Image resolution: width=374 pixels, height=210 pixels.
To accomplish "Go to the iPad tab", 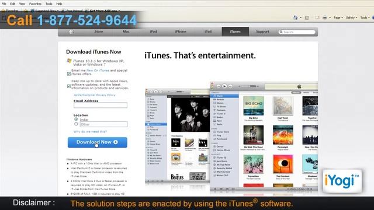I will (x=208, y=32).
